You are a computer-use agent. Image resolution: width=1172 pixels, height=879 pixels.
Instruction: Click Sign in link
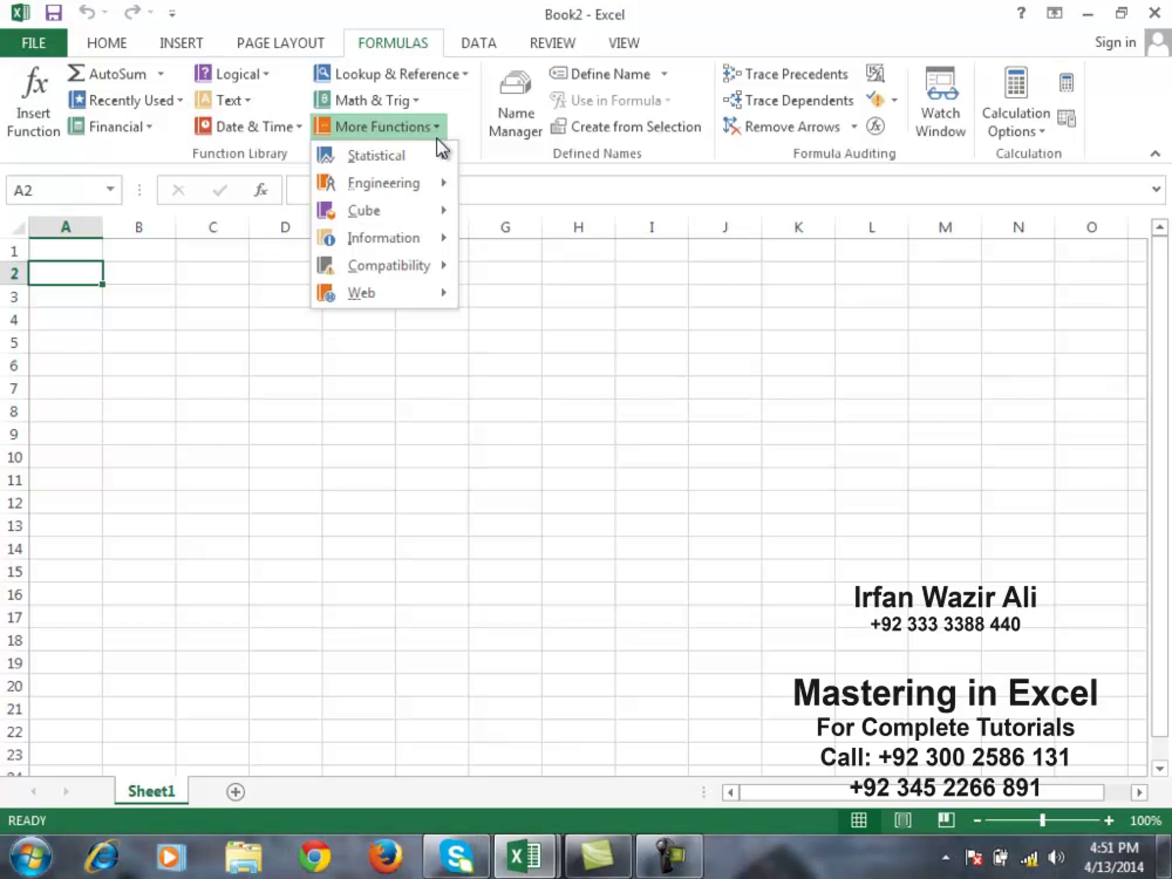(x=1115, y=42)
